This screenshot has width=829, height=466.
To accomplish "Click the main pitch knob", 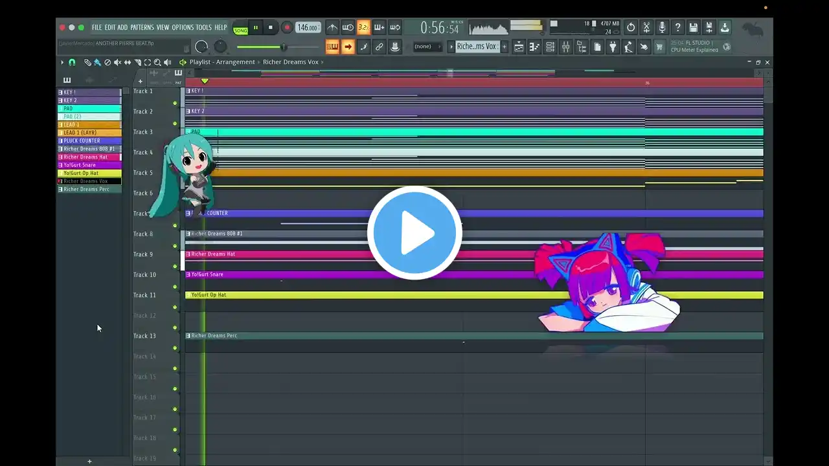I will [221, 47].
